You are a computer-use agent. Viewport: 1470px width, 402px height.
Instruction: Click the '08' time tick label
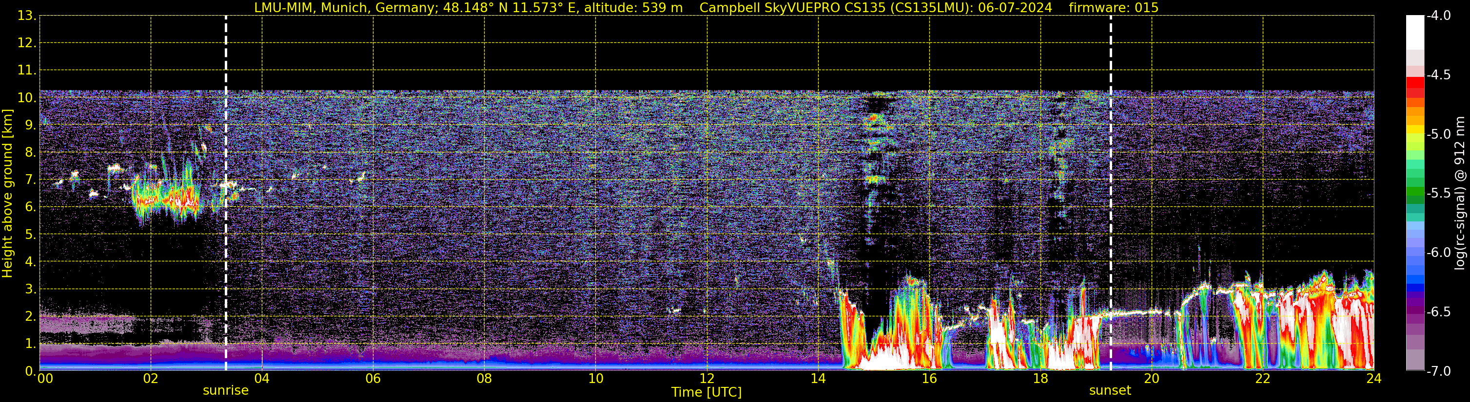(x=485, y=379)
